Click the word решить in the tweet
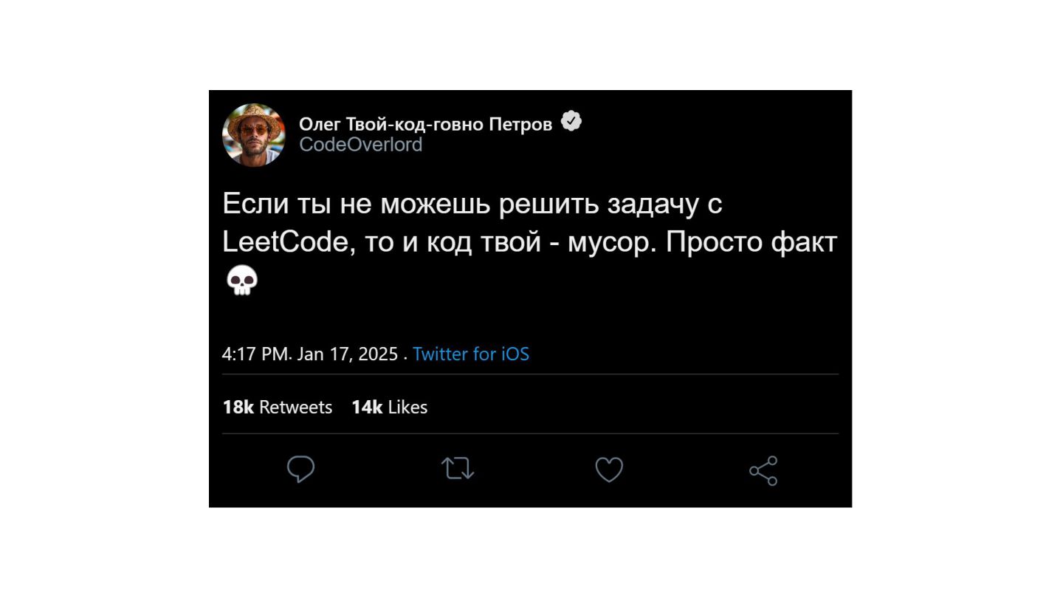Image resolution: width=1063 pixels, height=598 pixels. tap(548, 204)
